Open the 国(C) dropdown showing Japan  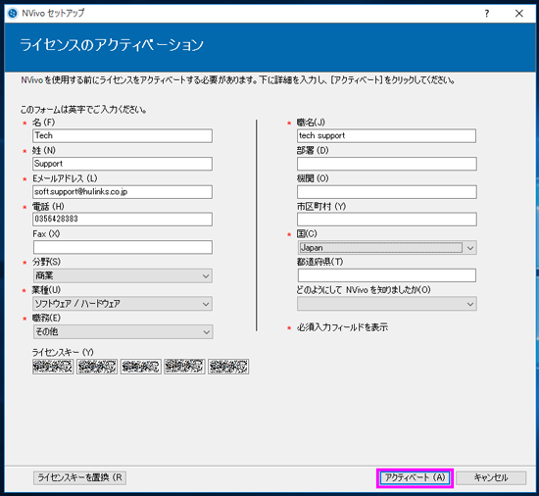387,248
